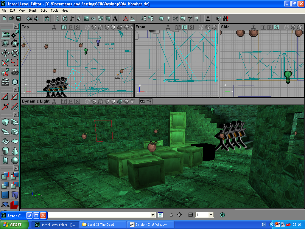305x229 pixels.
Task: Open the Search for Actors binoculars
Action: (47, 18)
